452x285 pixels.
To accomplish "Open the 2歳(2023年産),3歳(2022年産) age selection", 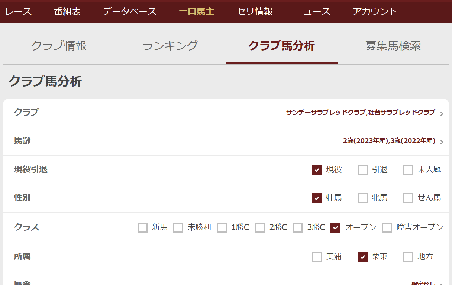I will click(x=389, y=141).
